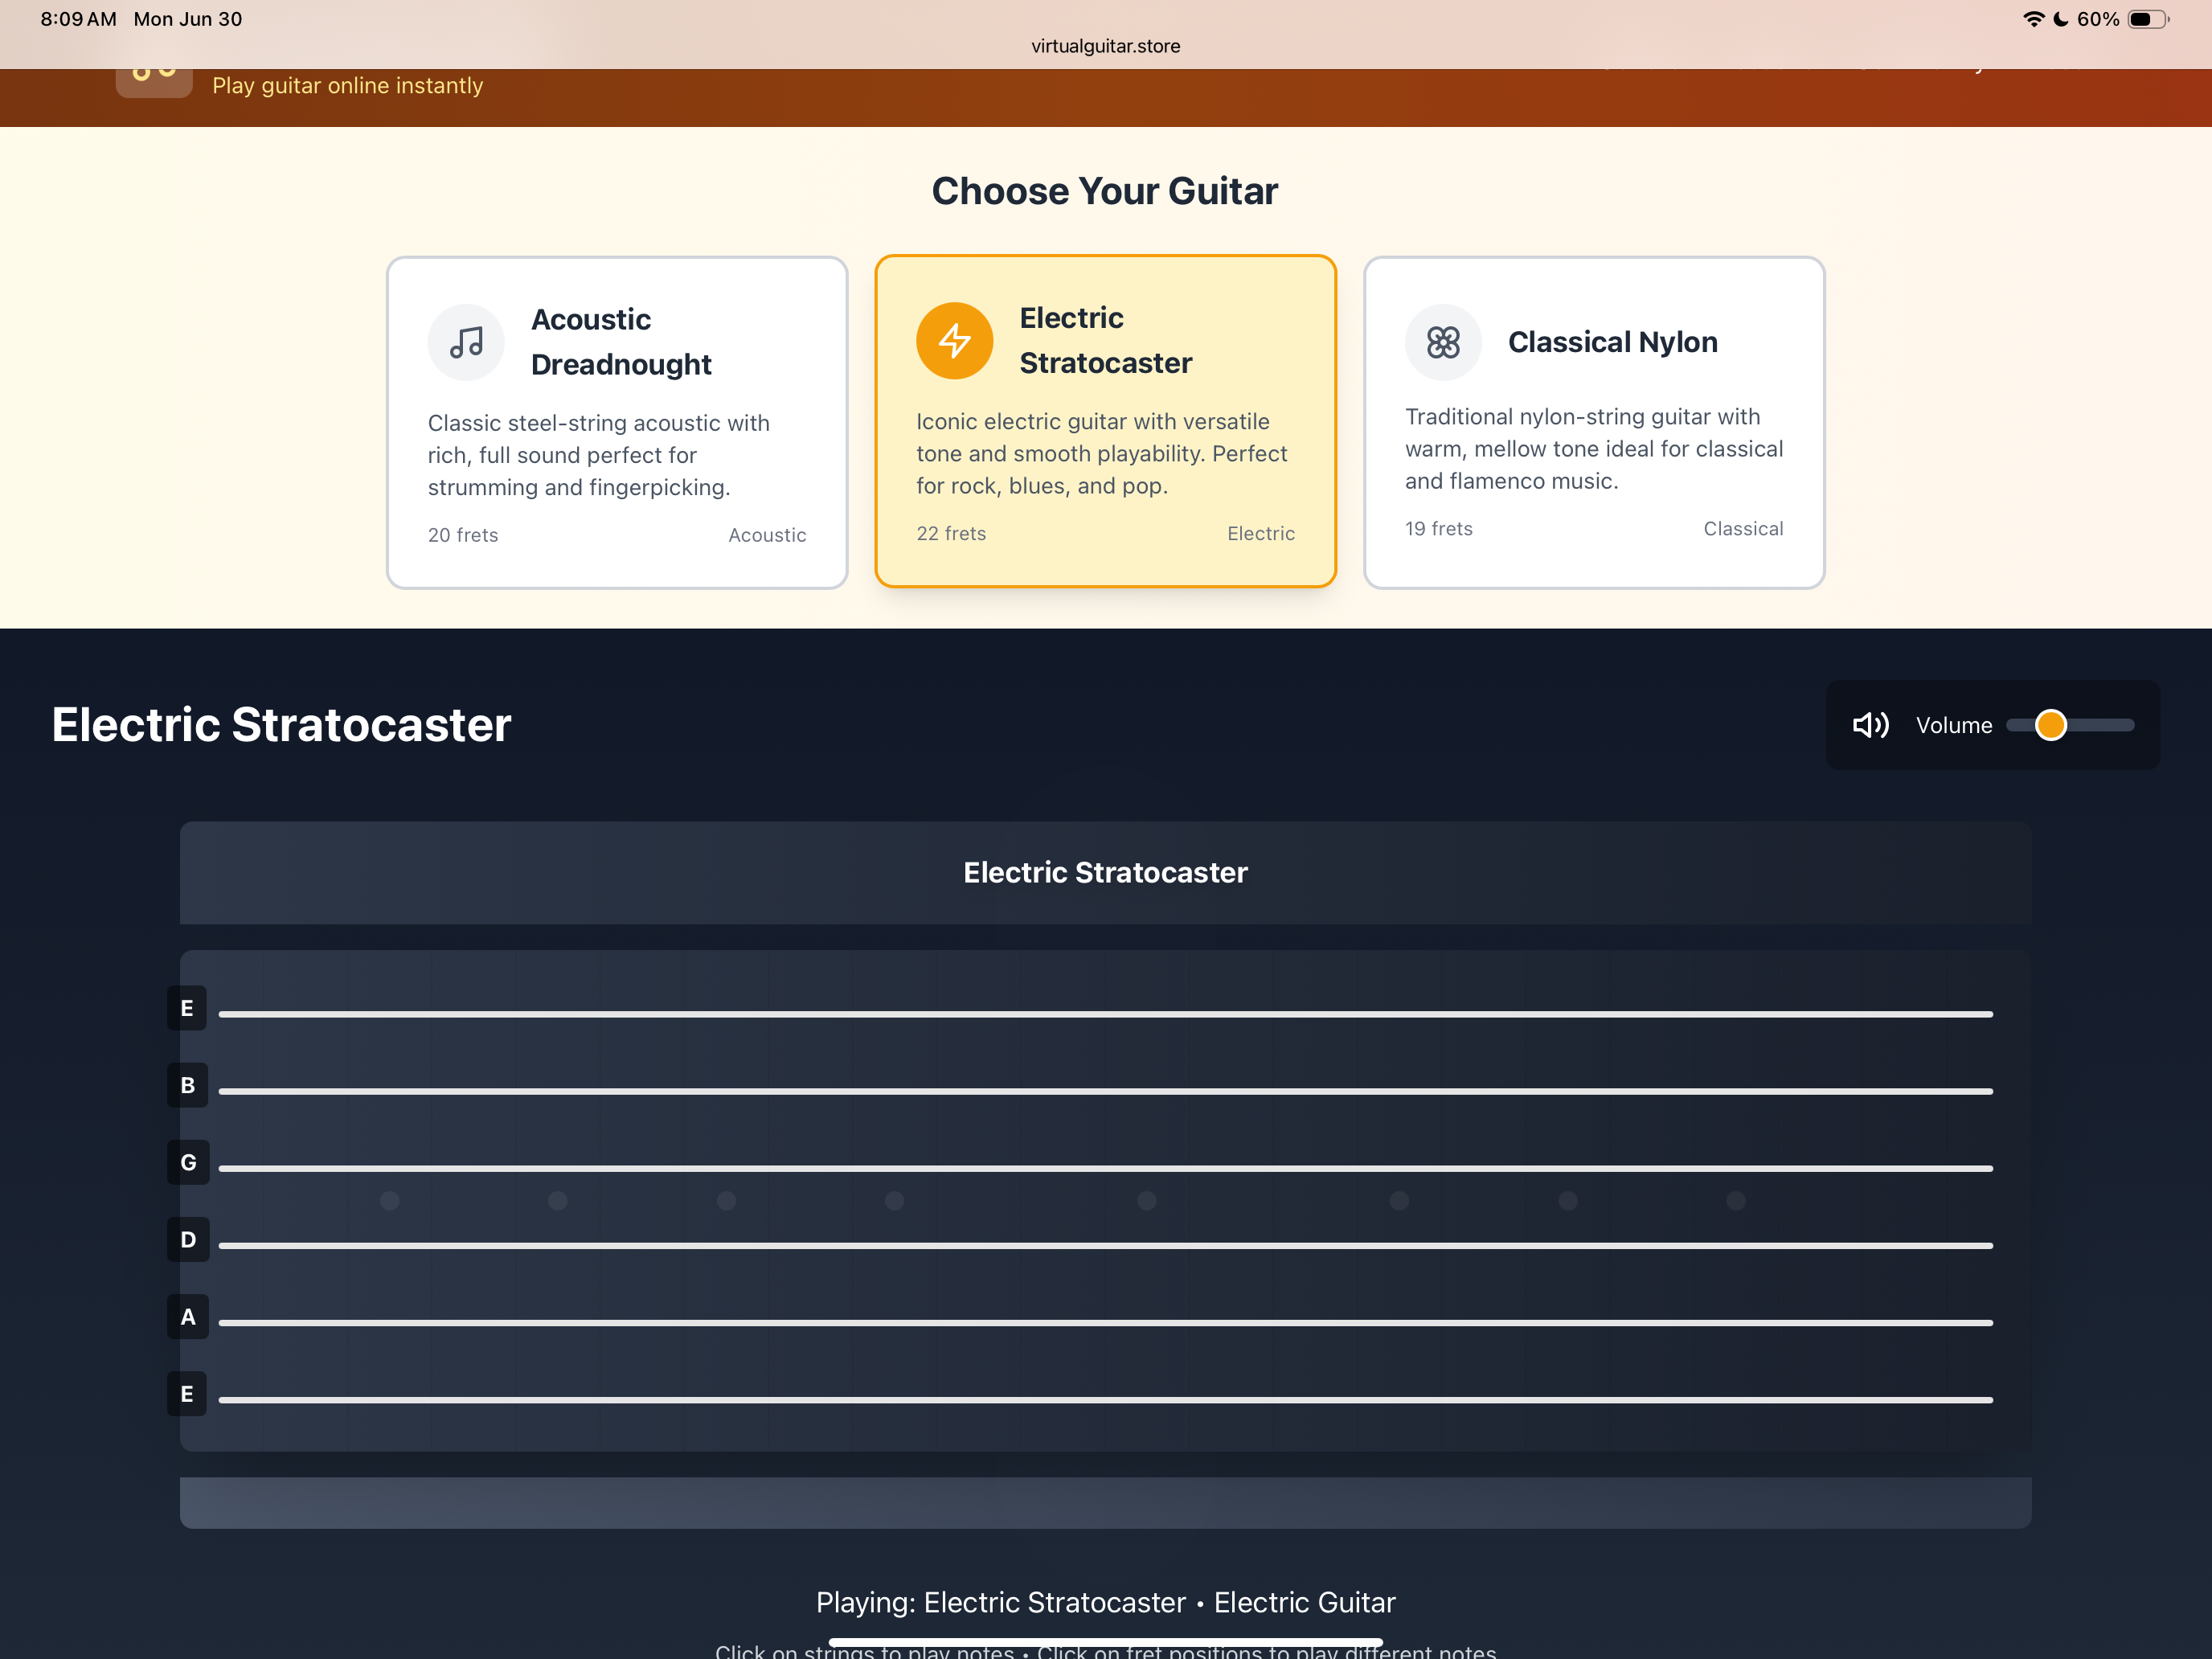
Task: Adjust the Volume slider knob
Action: pyautogui.click(x=2050, y=725)
